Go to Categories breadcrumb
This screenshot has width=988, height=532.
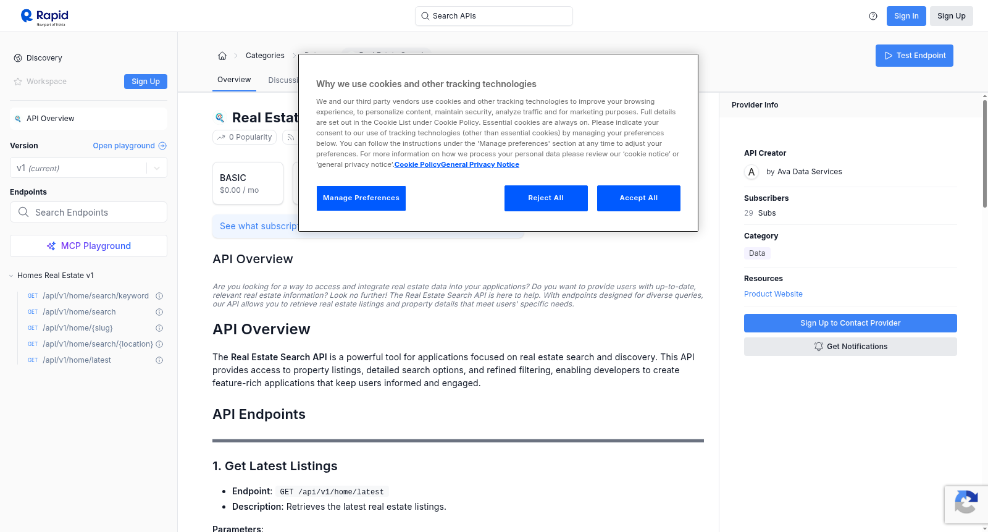(x=265, y=56)
